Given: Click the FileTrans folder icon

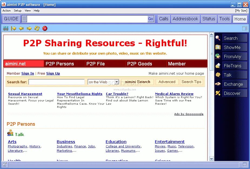Looking at the screenshot, I should [x=218, y=66].
